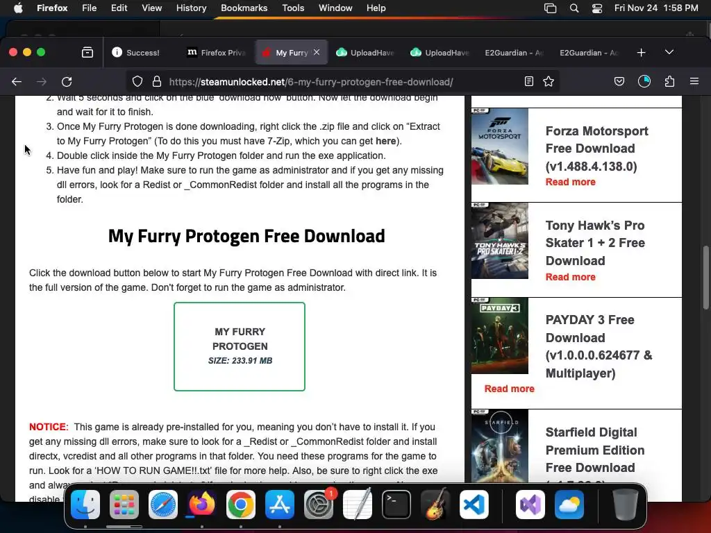
Task: Open Launchpad from the Dock
Action: [x=124, y=505]
